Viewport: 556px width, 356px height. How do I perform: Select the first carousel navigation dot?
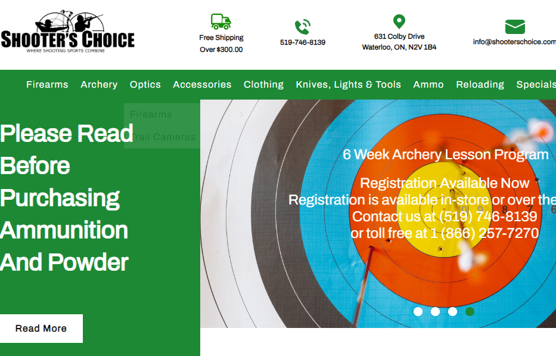tap(418, 311)
